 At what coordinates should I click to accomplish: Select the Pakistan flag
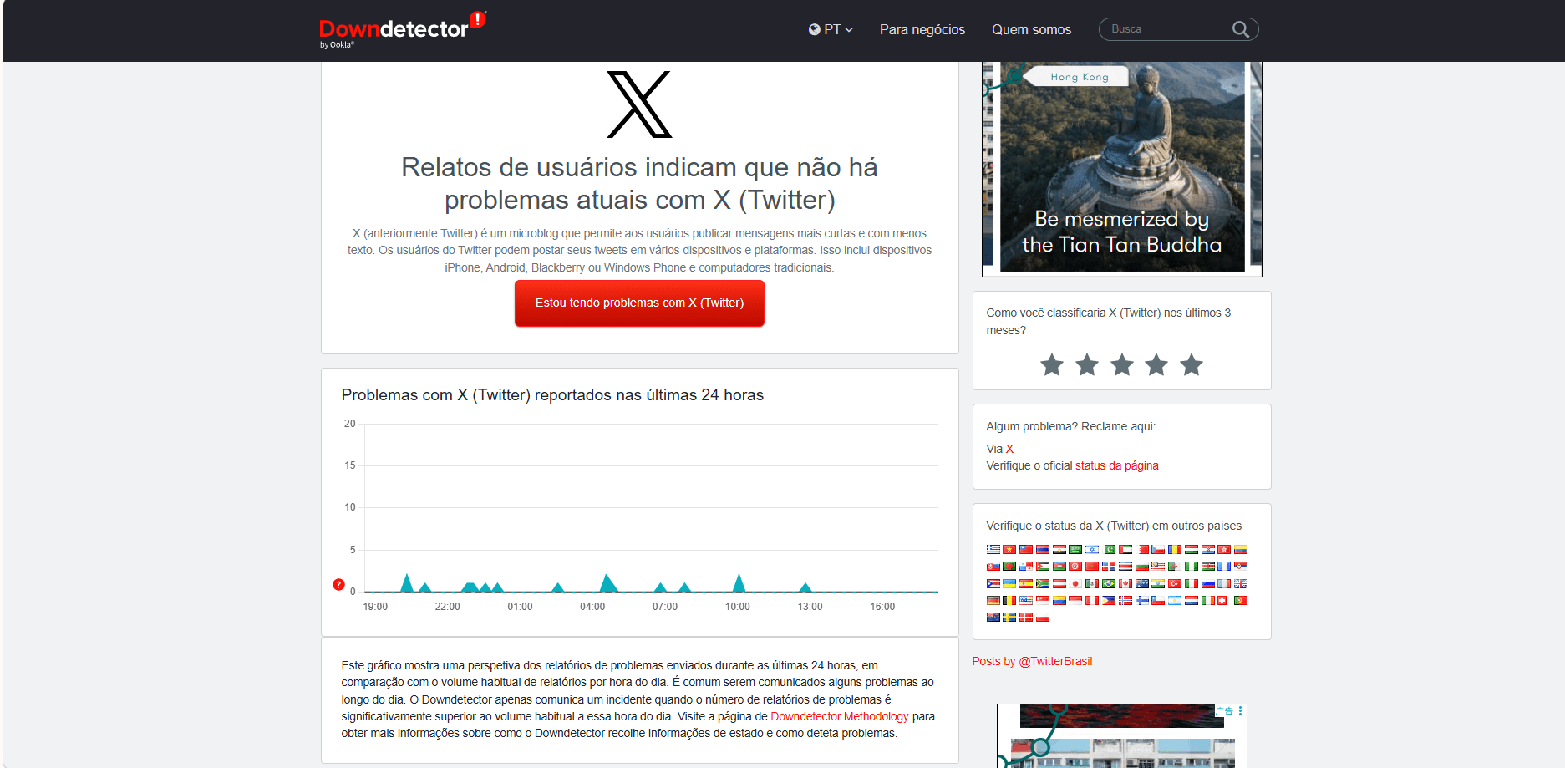pyautogui.click(x=1109, y=550)
